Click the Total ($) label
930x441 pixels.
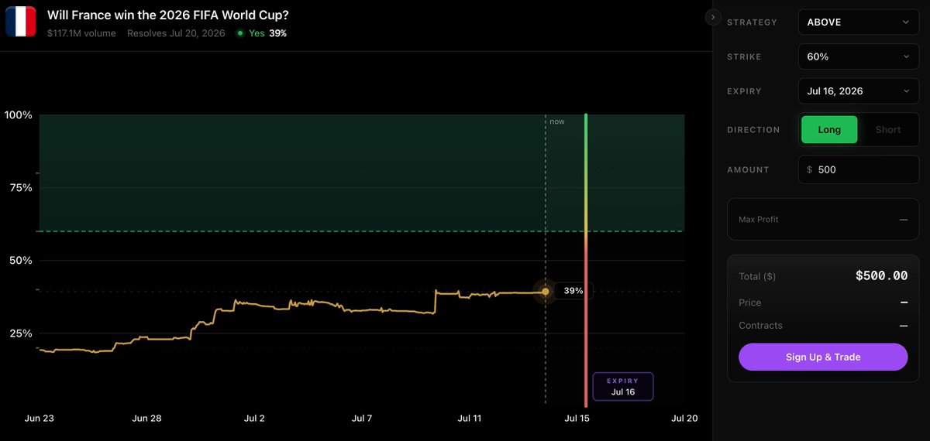click(x=757, y=276)
